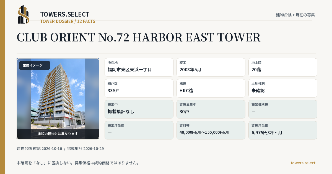Image resolution: width=332 pixels, height=174 pixels.
Task: Select the 総戸数 335戸 card
Action: point(139,88)
